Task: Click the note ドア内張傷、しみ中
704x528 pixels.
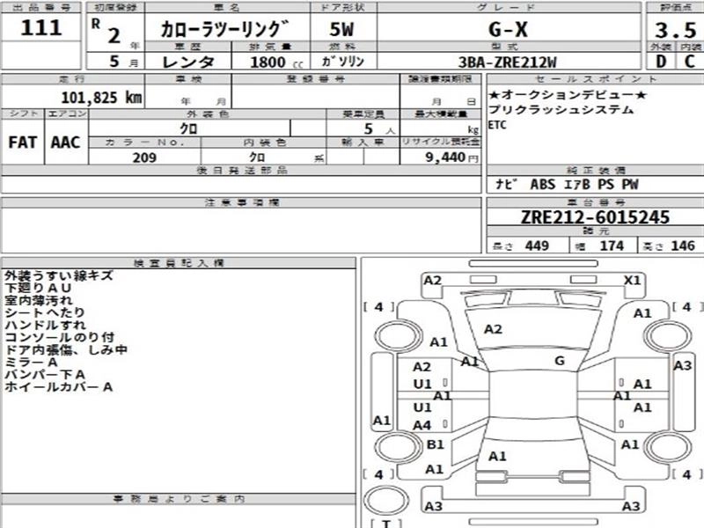Action: (x=66, y=349)
